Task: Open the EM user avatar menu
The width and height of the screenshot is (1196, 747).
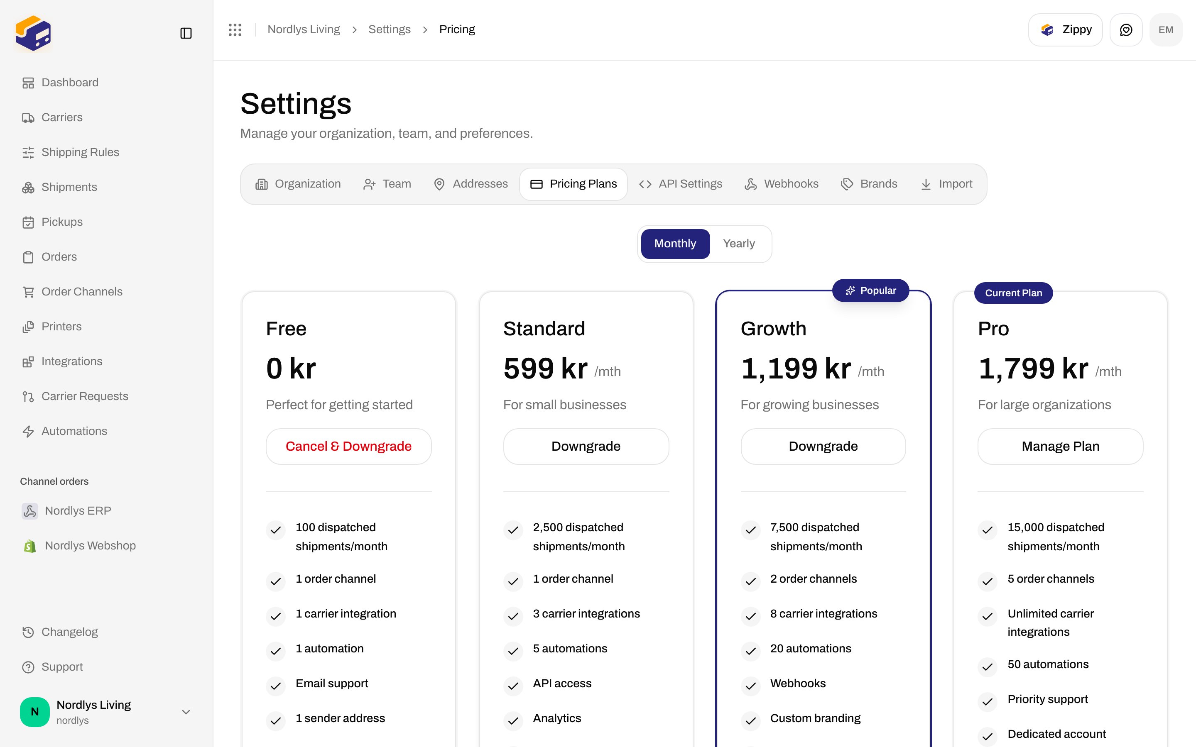Action: [x=1166, y=29]
